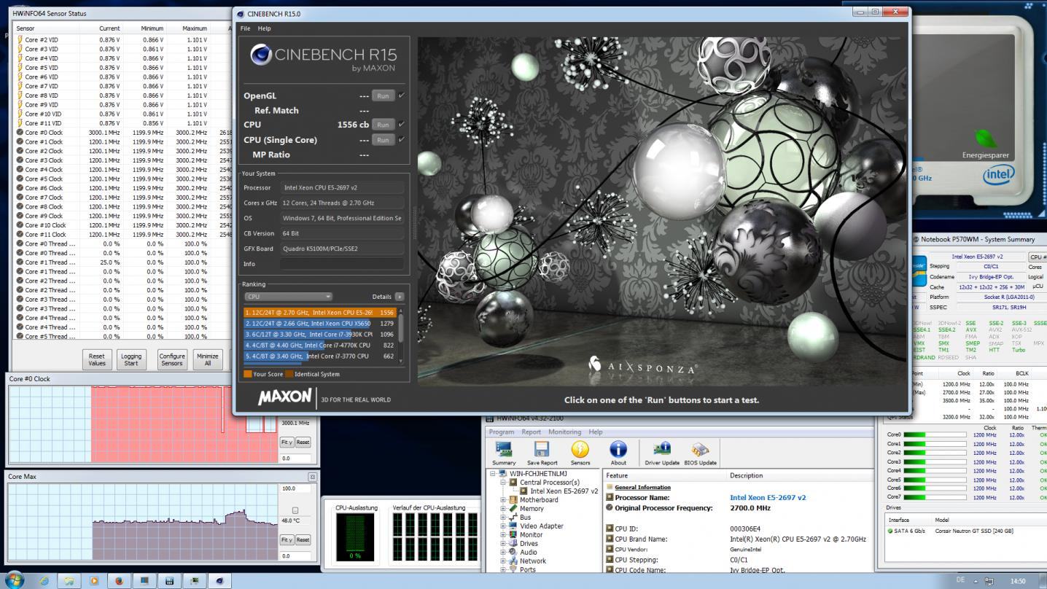
Task: Toggle the CPU test checkbox
Action: [402, 125]
